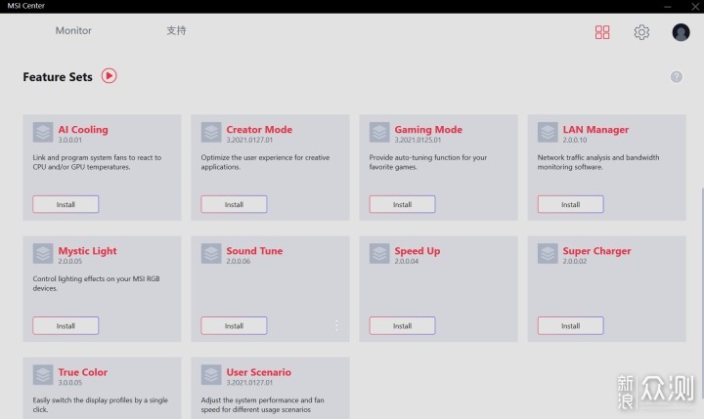This screenshot has height=419, width=704.
Task: Open the help question mark icon
Action: pyautogui.click(x=677, y=77)
